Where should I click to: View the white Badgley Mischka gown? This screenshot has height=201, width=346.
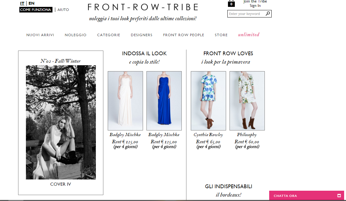point(125,100)
